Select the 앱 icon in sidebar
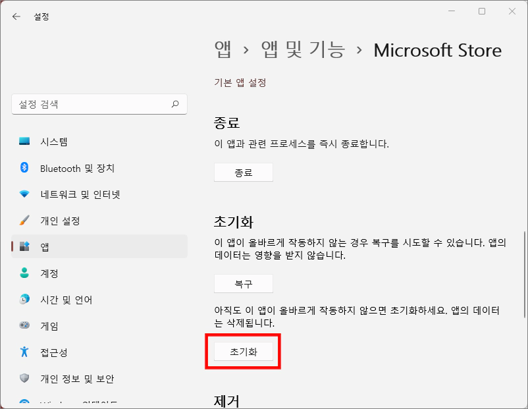 [24, 246]
